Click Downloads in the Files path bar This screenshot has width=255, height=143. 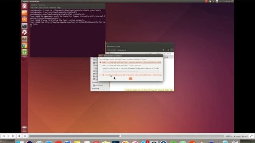click(122, 50)
